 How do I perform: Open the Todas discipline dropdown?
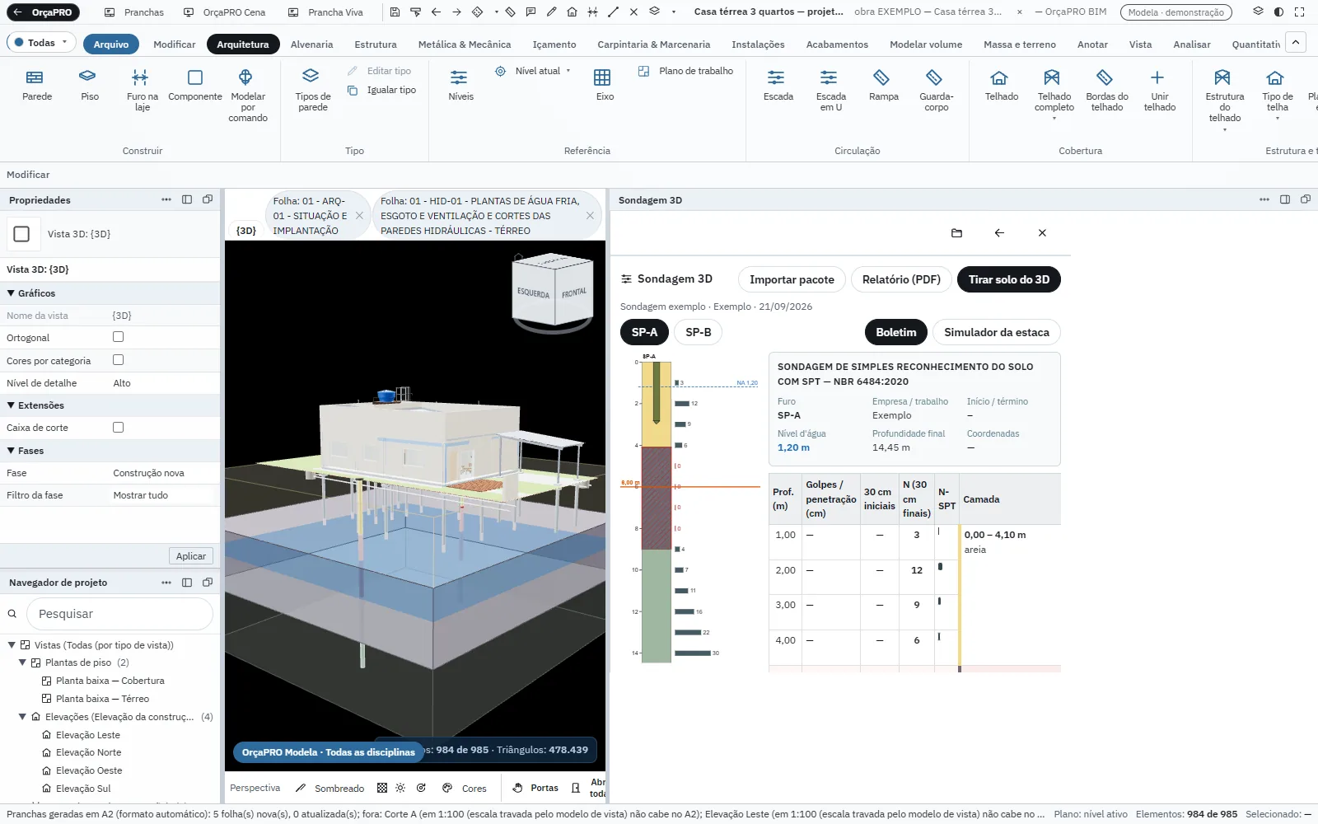(x=41, y=43)
